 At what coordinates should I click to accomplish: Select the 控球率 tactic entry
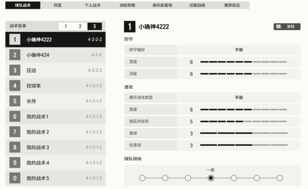tap(56, 86)
